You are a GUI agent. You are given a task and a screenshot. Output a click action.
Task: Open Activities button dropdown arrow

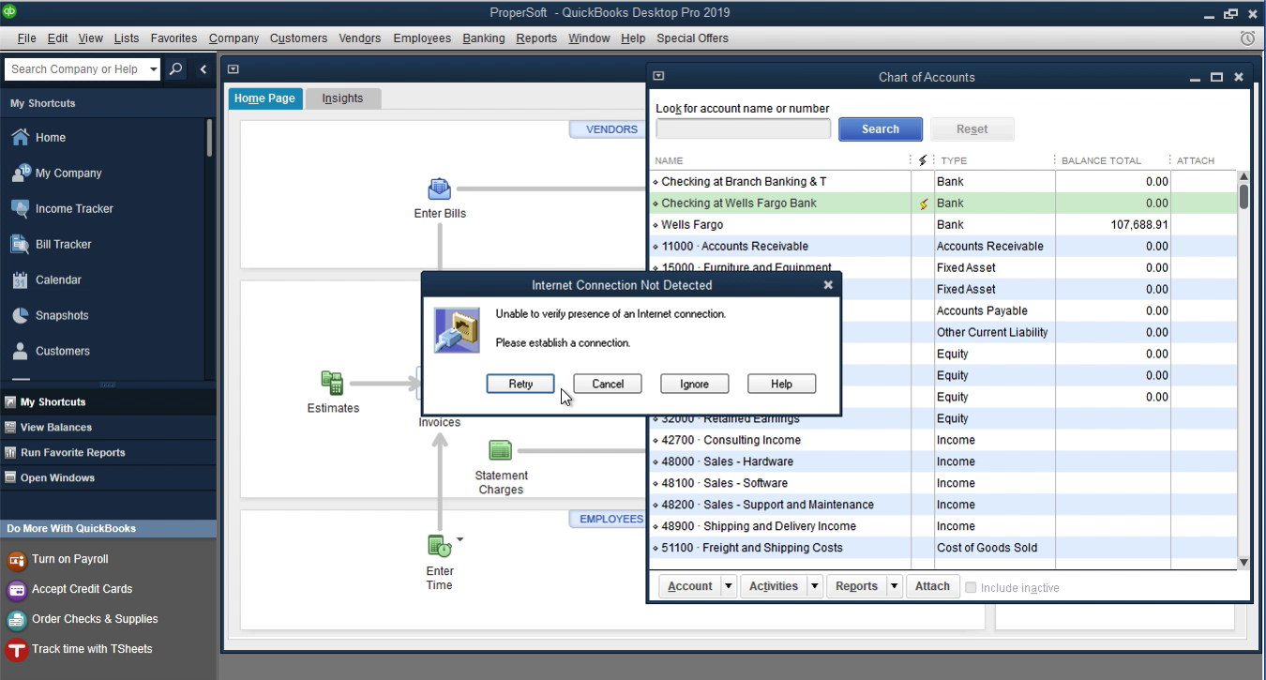pos(814,586)
